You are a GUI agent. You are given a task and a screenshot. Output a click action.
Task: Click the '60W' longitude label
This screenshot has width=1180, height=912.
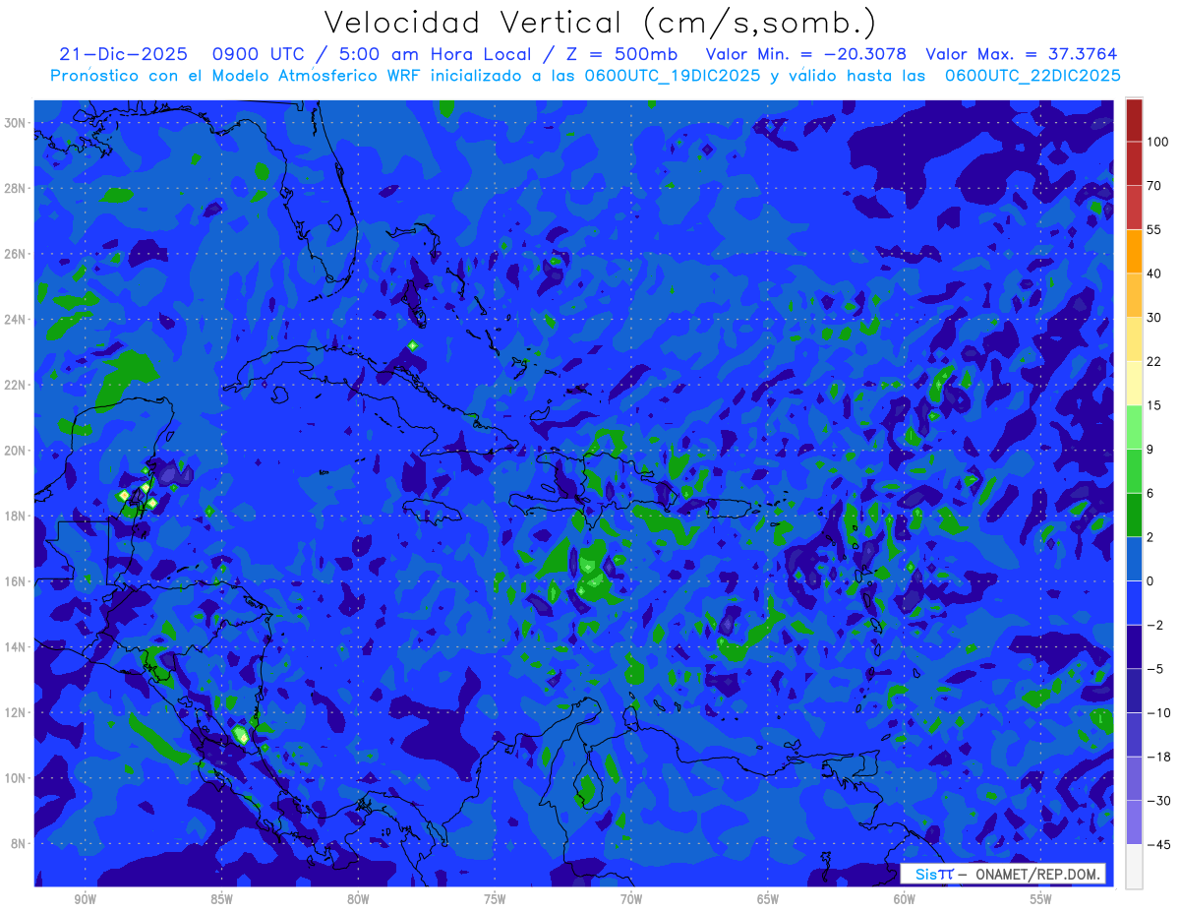(x=905, y=900)
